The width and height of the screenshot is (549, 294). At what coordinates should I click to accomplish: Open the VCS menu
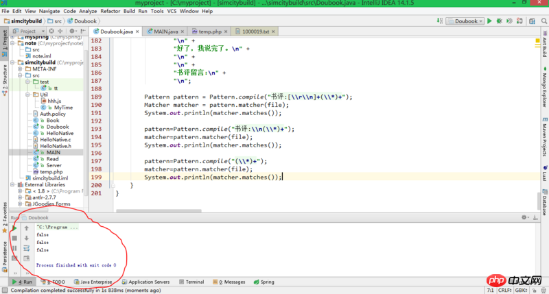pos(172,11)
